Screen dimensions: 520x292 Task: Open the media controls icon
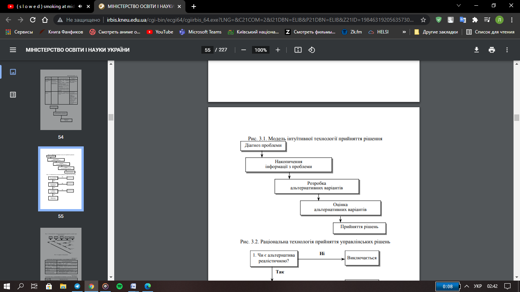point(487,20)
